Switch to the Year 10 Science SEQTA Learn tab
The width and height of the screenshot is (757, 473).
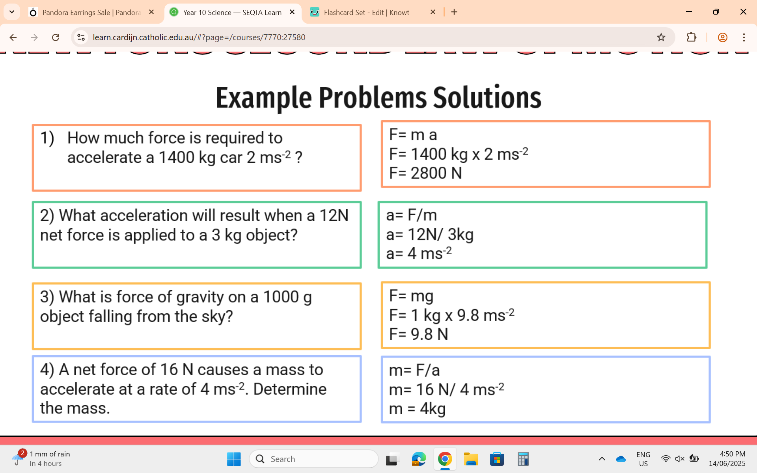coord(232,12)
